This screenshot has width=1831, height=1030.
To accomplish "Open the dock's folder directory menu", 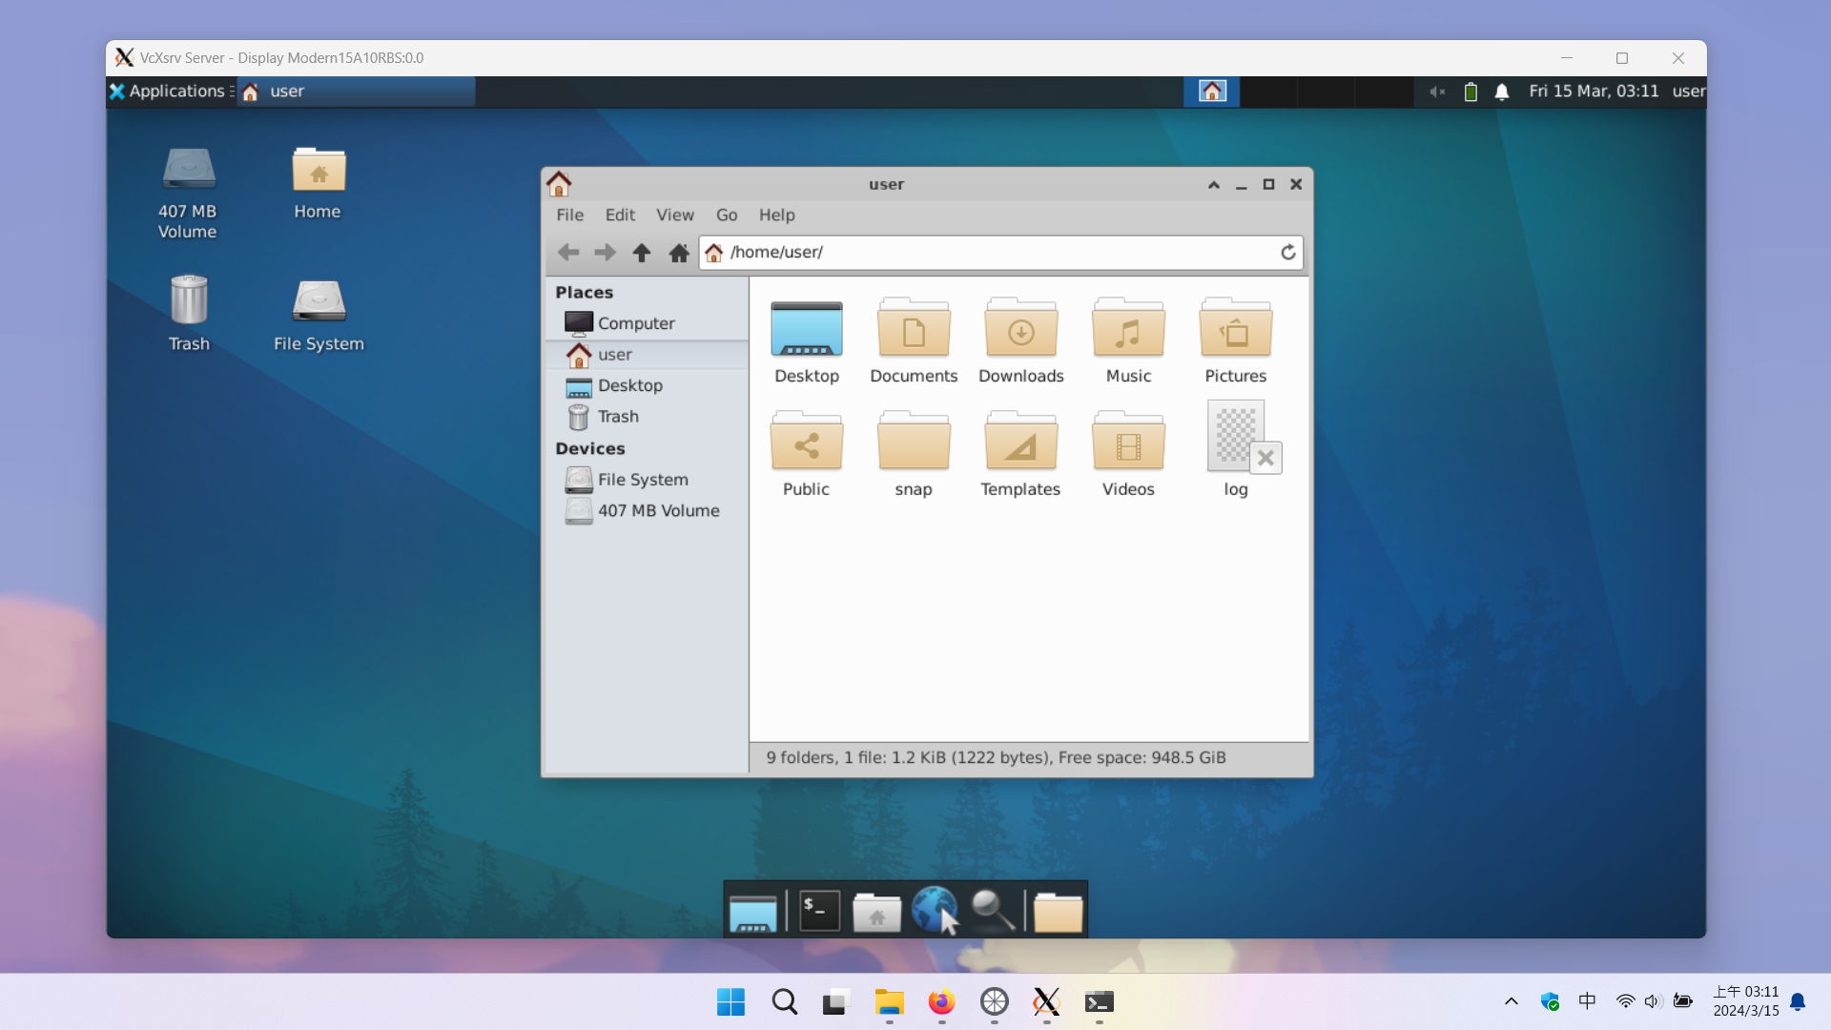I will [1058, 912].
